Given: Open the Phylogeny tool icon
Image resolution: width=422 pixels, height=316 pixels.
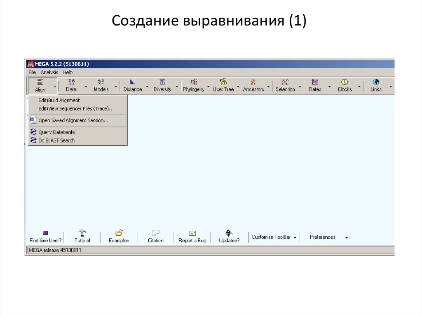Looking at the screenshot, I should pyautogui.click(x=193, y=82).
